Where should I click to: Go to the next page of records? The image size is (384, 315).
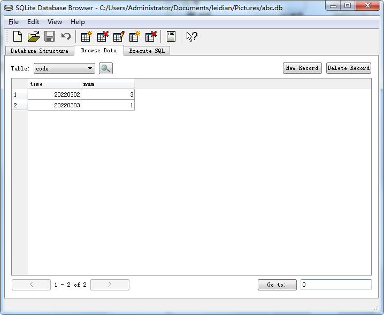coord(110,285)
